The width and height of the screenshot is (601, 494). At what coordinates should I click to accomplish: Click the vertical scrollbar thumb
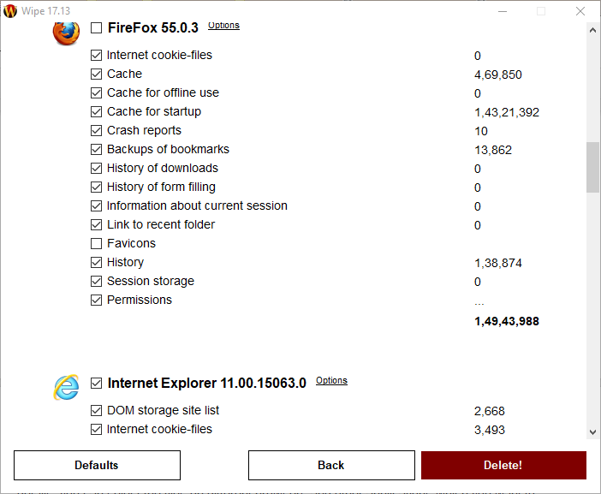593,167
